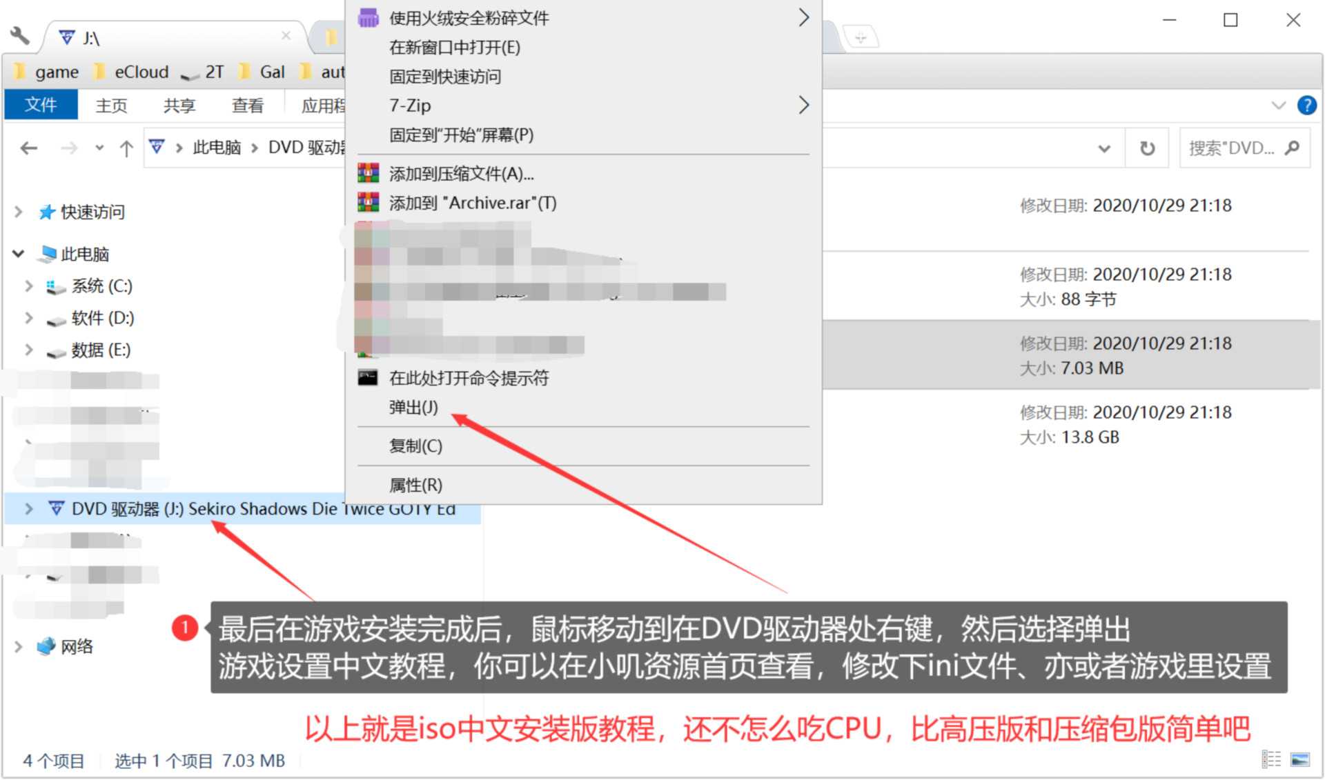1325x780 pixels.
Task: Go up one folder level
Action: 126,148
